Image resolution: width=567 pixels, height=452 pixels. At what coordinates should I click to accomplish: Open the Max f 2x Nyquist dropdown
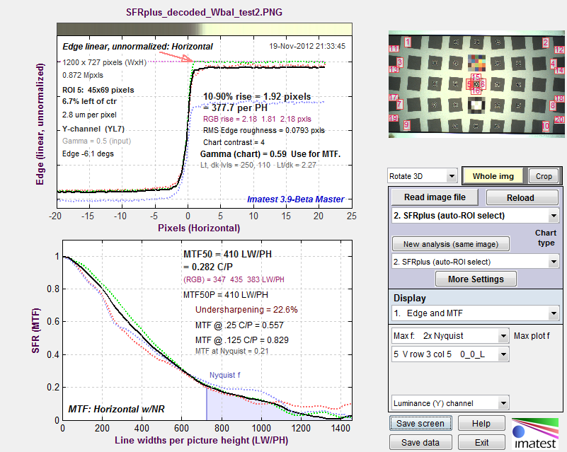tap(450, 336)
